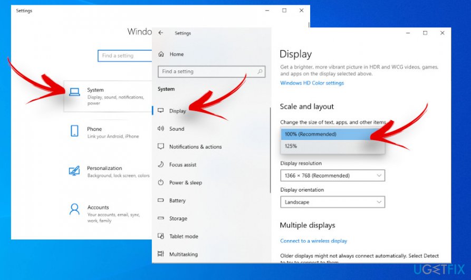The width and height of the screenshot is (471, 280).
Task: Click the Scale and layout heading
Action: coord(306,106)
